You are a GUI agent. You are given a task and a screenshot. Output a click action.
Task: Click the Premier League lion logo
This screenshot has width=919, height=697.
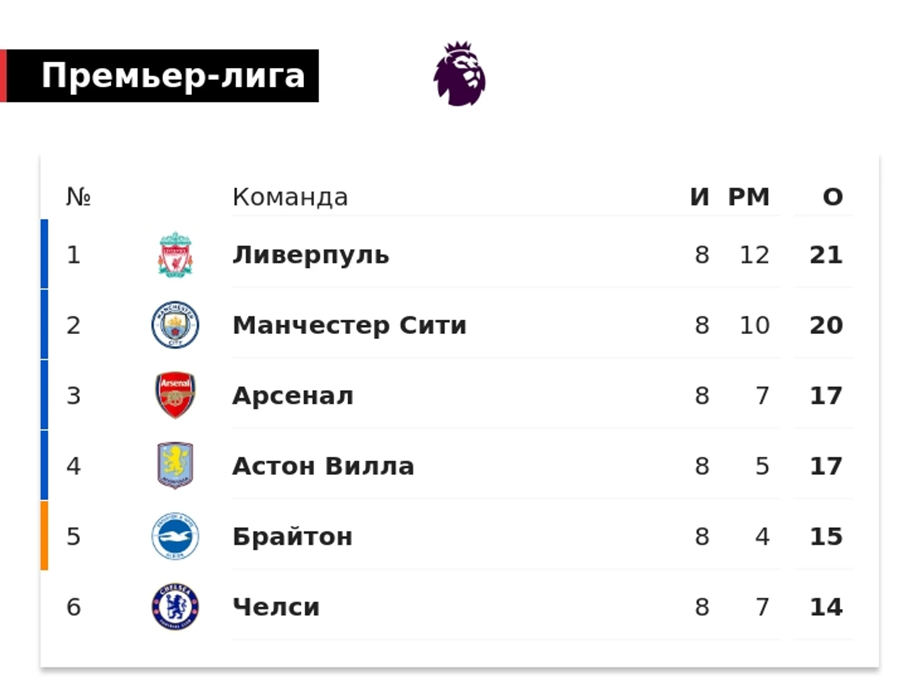click(460, 74)
